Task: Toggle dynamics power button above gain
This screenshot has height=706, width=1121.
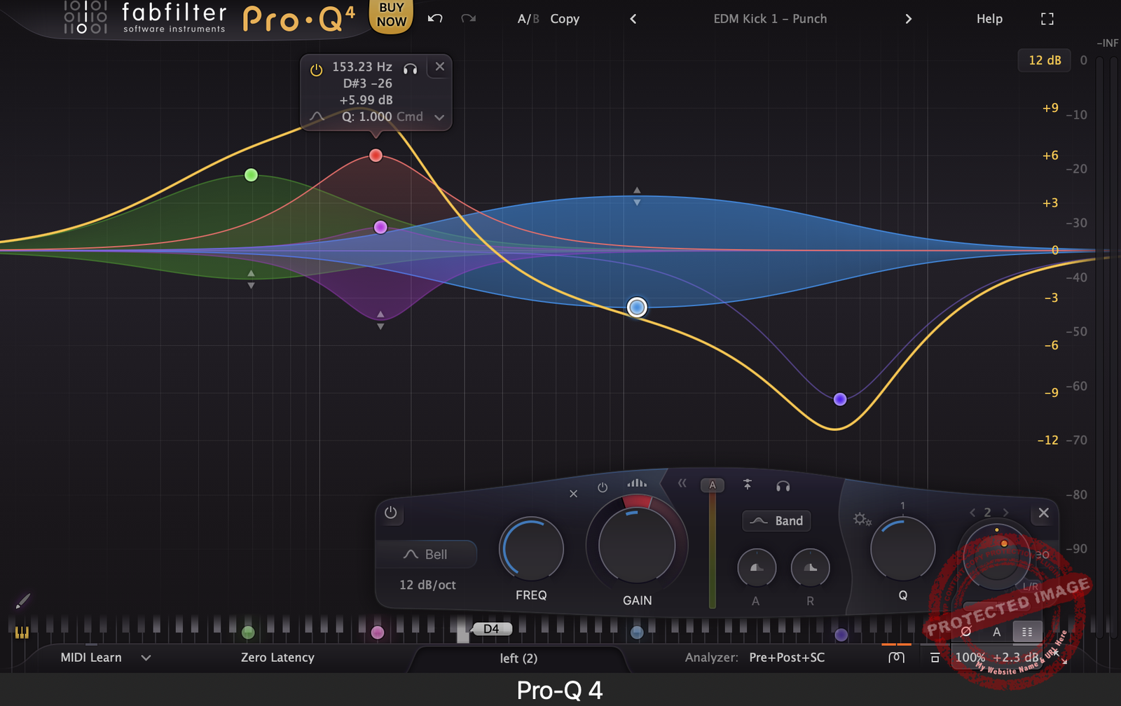Action: 603,487
